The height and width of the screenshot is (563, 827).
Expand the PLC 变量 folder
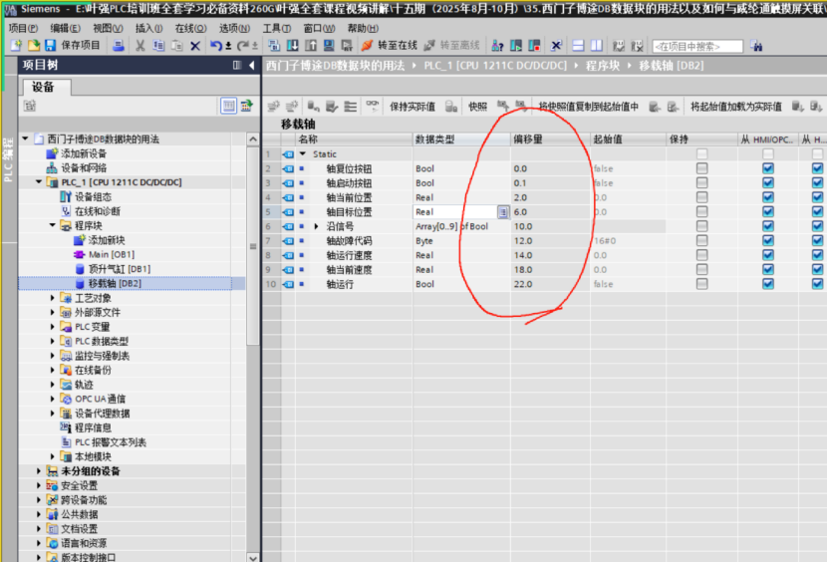pos(52,327)
